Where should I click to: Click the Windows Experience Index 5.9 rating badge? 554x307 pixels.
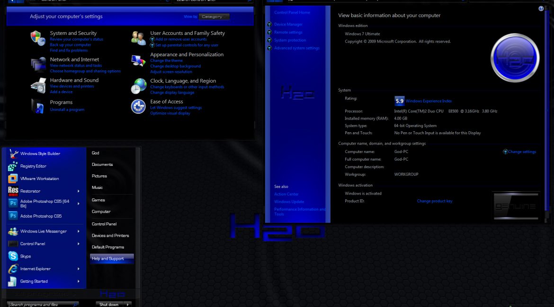click(x=399, y=101)
